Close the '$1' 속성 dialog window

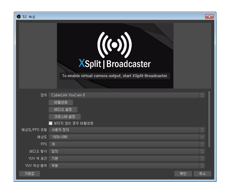209,17
